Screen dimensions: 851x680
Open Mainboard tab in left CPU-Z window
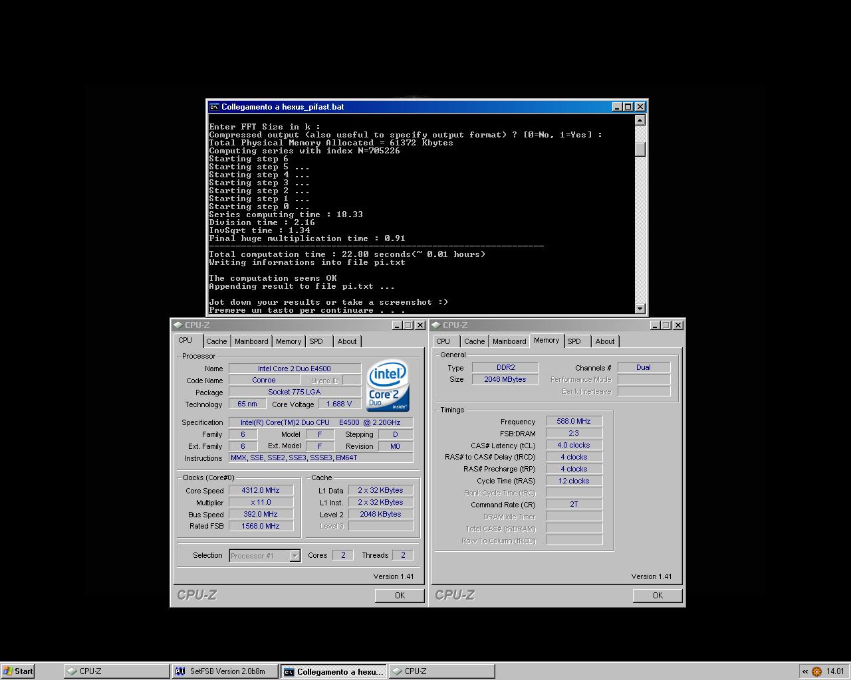(251, 341)
